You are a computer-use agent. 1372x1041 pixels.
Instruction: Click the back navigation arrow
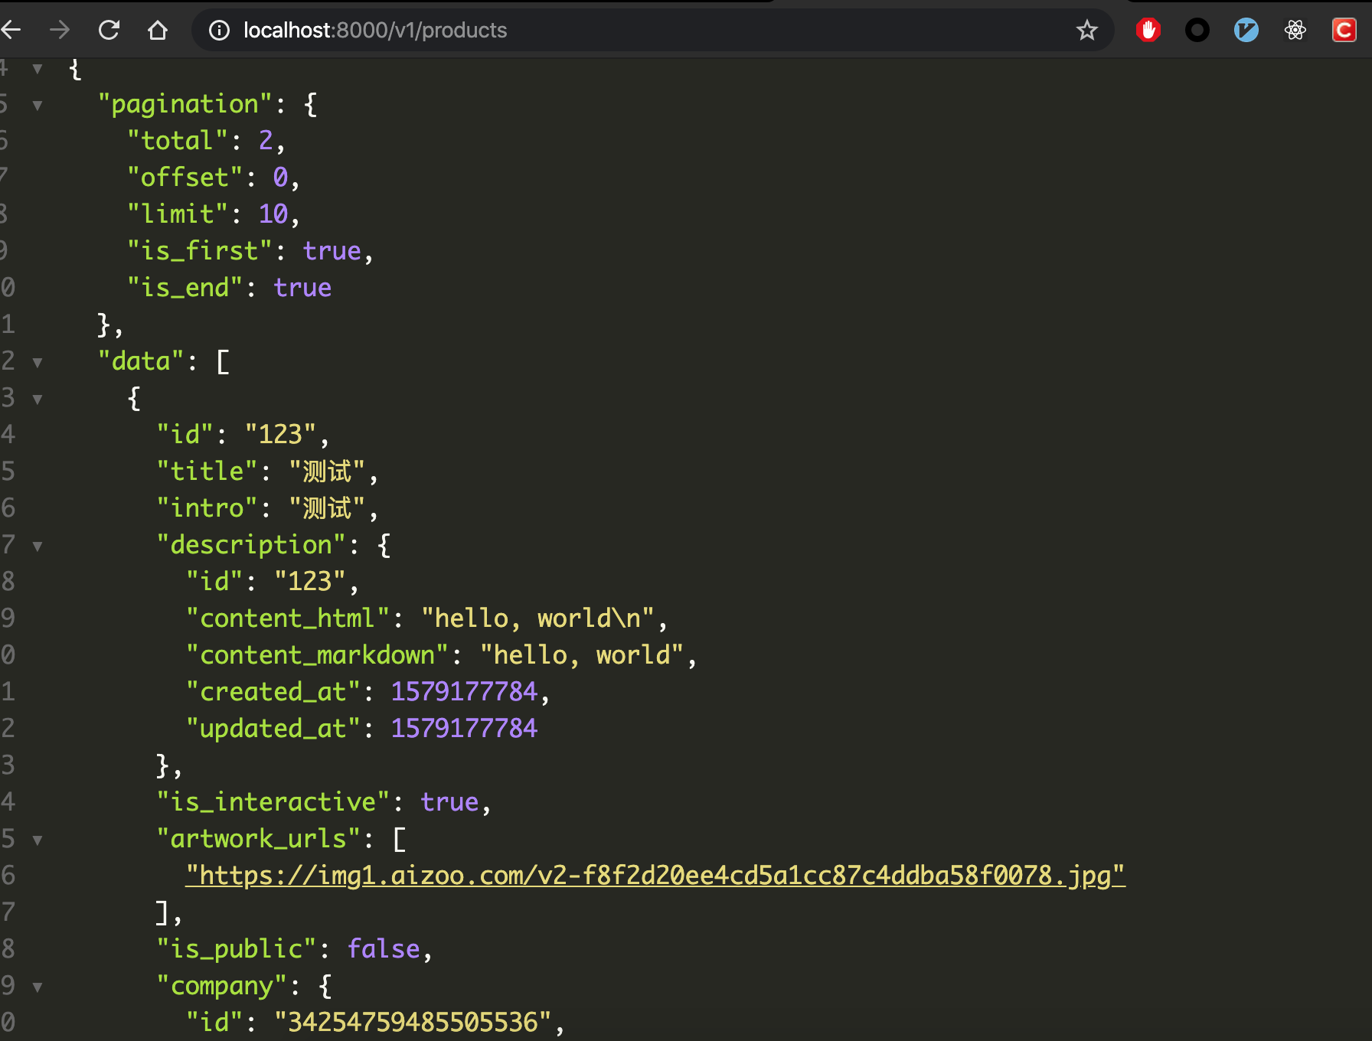point(12,30)
